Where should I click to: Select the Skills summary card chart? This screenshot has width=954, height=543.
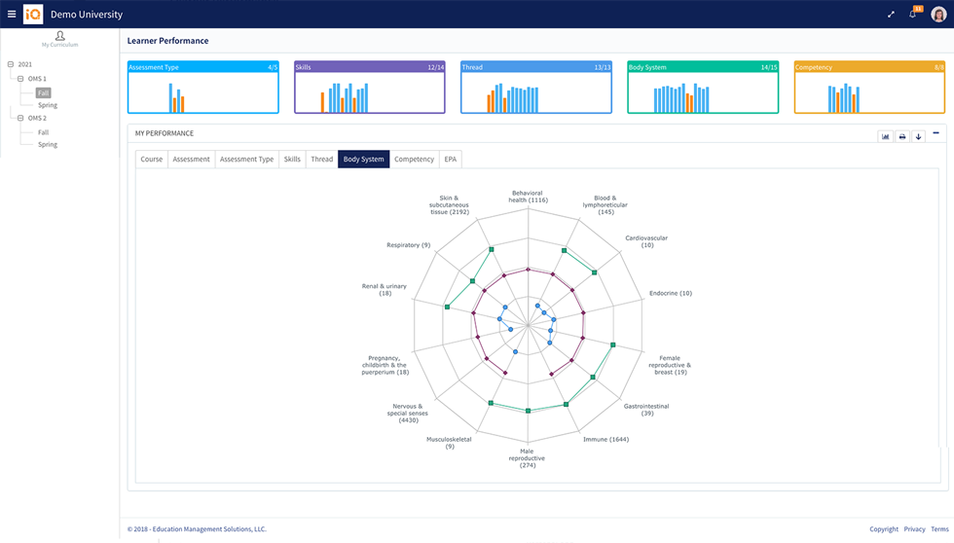point(370,93)
